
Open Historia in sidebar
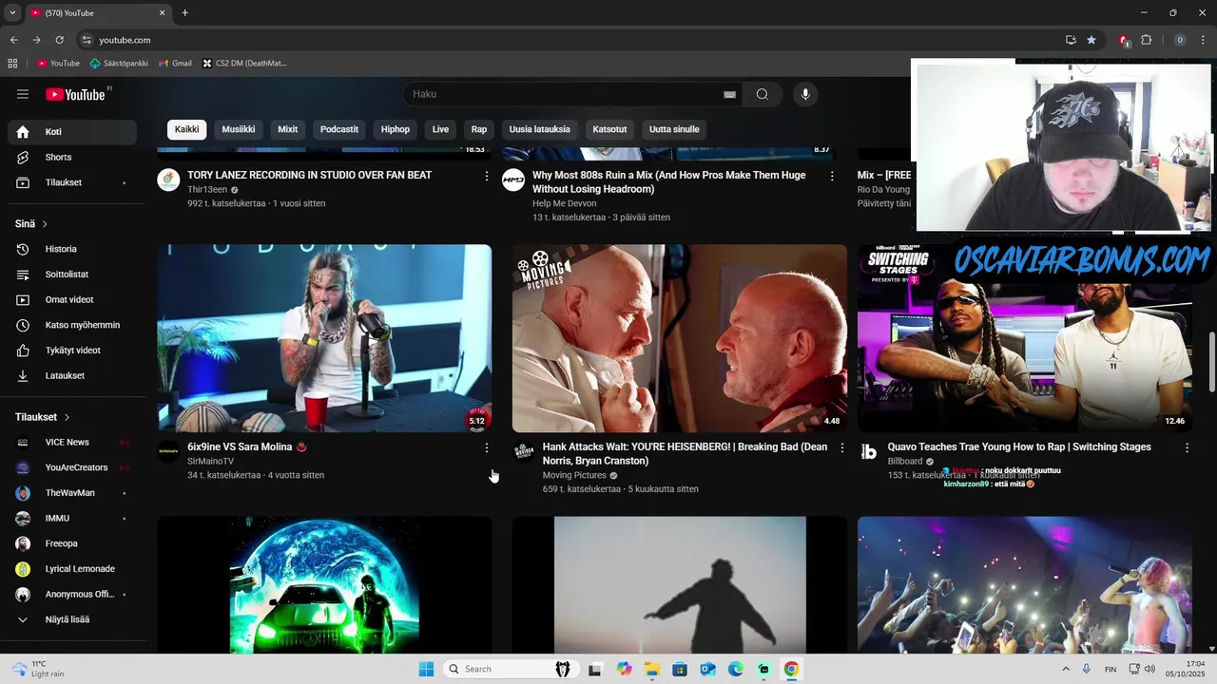[x=72, y=249]
